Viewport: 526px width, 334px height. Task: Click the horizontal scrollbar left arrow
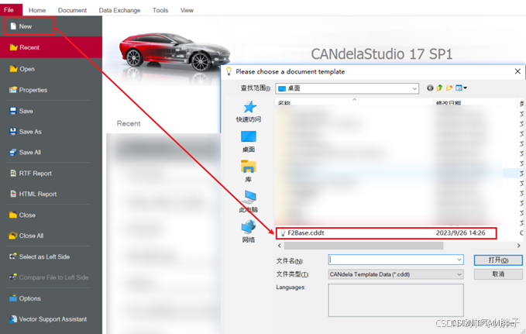click(x=280, y=246)
